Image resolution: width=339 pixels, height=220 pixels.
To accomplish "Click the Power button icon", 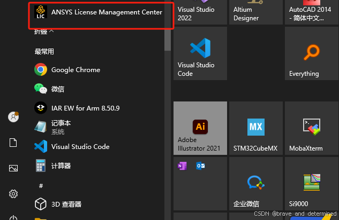I will [x=13, y=218].
